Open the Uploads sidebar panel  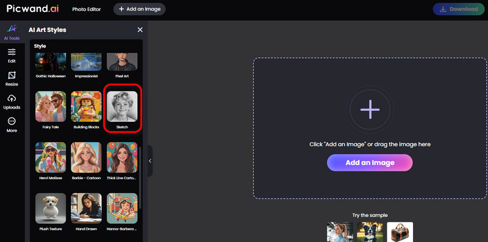click(x=12, y=102)
